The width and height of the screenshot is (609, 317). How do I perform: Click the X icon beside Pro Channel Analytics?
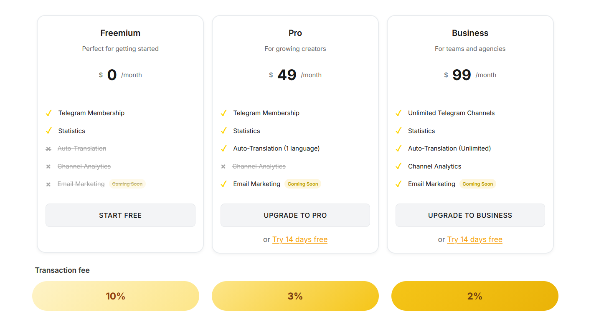point(223,167)
